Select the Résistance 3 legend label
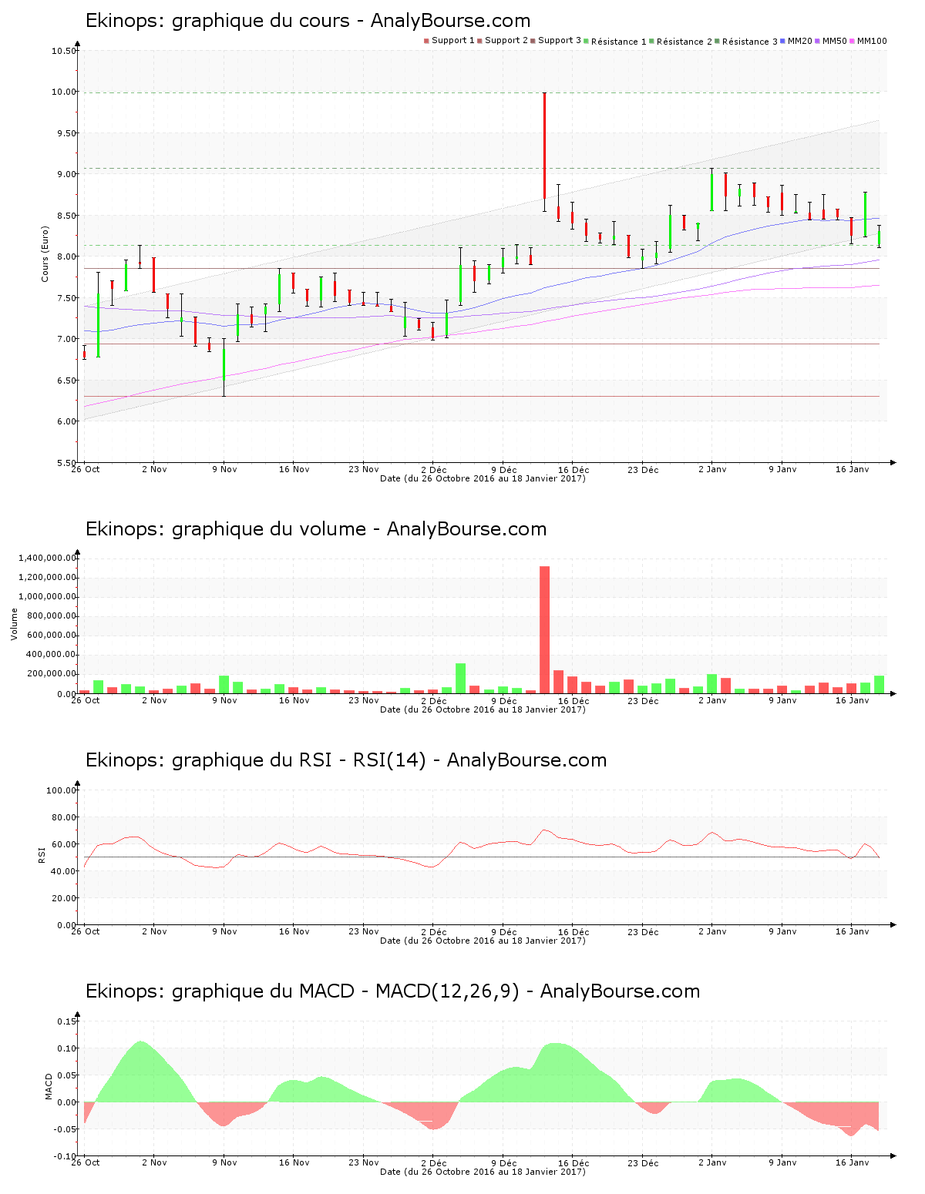Image resolution: width=925 pixels, height=1194 pixels. pyautogui.click(x=750, y=41)
